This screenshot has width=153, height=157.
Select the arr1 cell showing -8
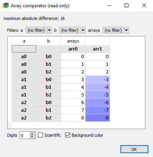click(x=97, y=118)
